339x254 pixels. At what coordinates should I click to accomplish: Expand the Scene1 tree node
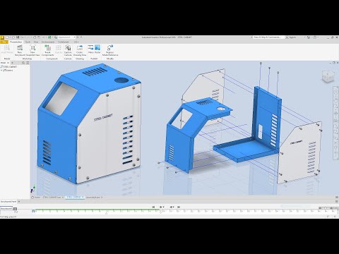(x=1, y=70)
